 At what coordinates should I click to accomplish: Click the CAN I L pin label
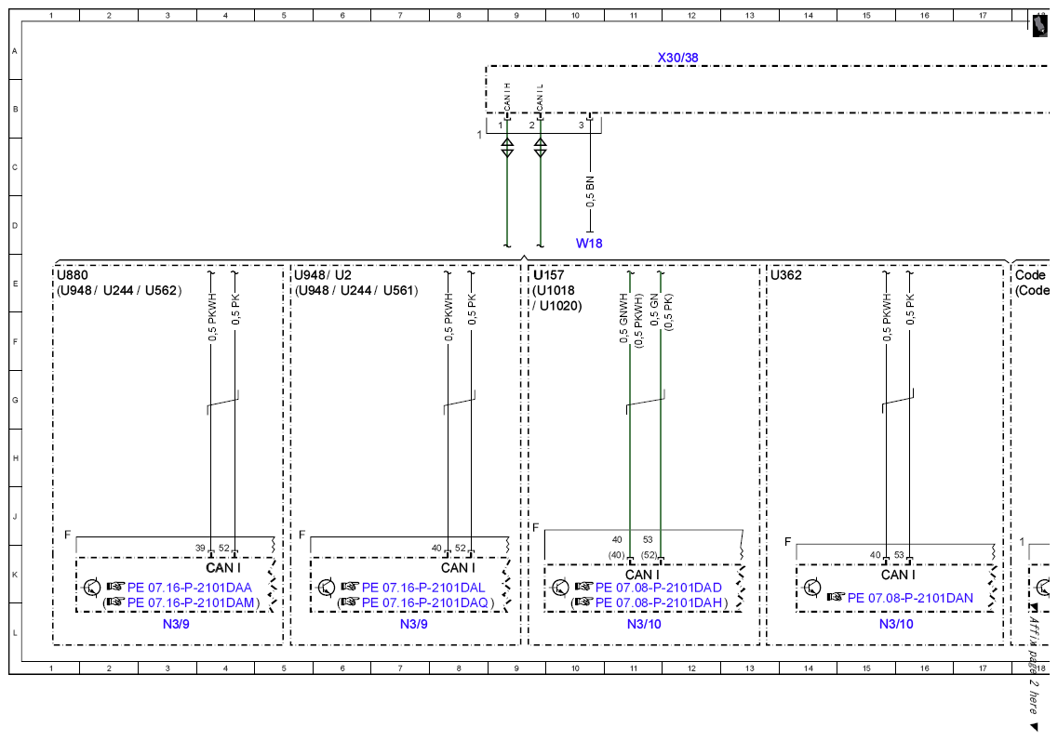click(x=539, y=98)
